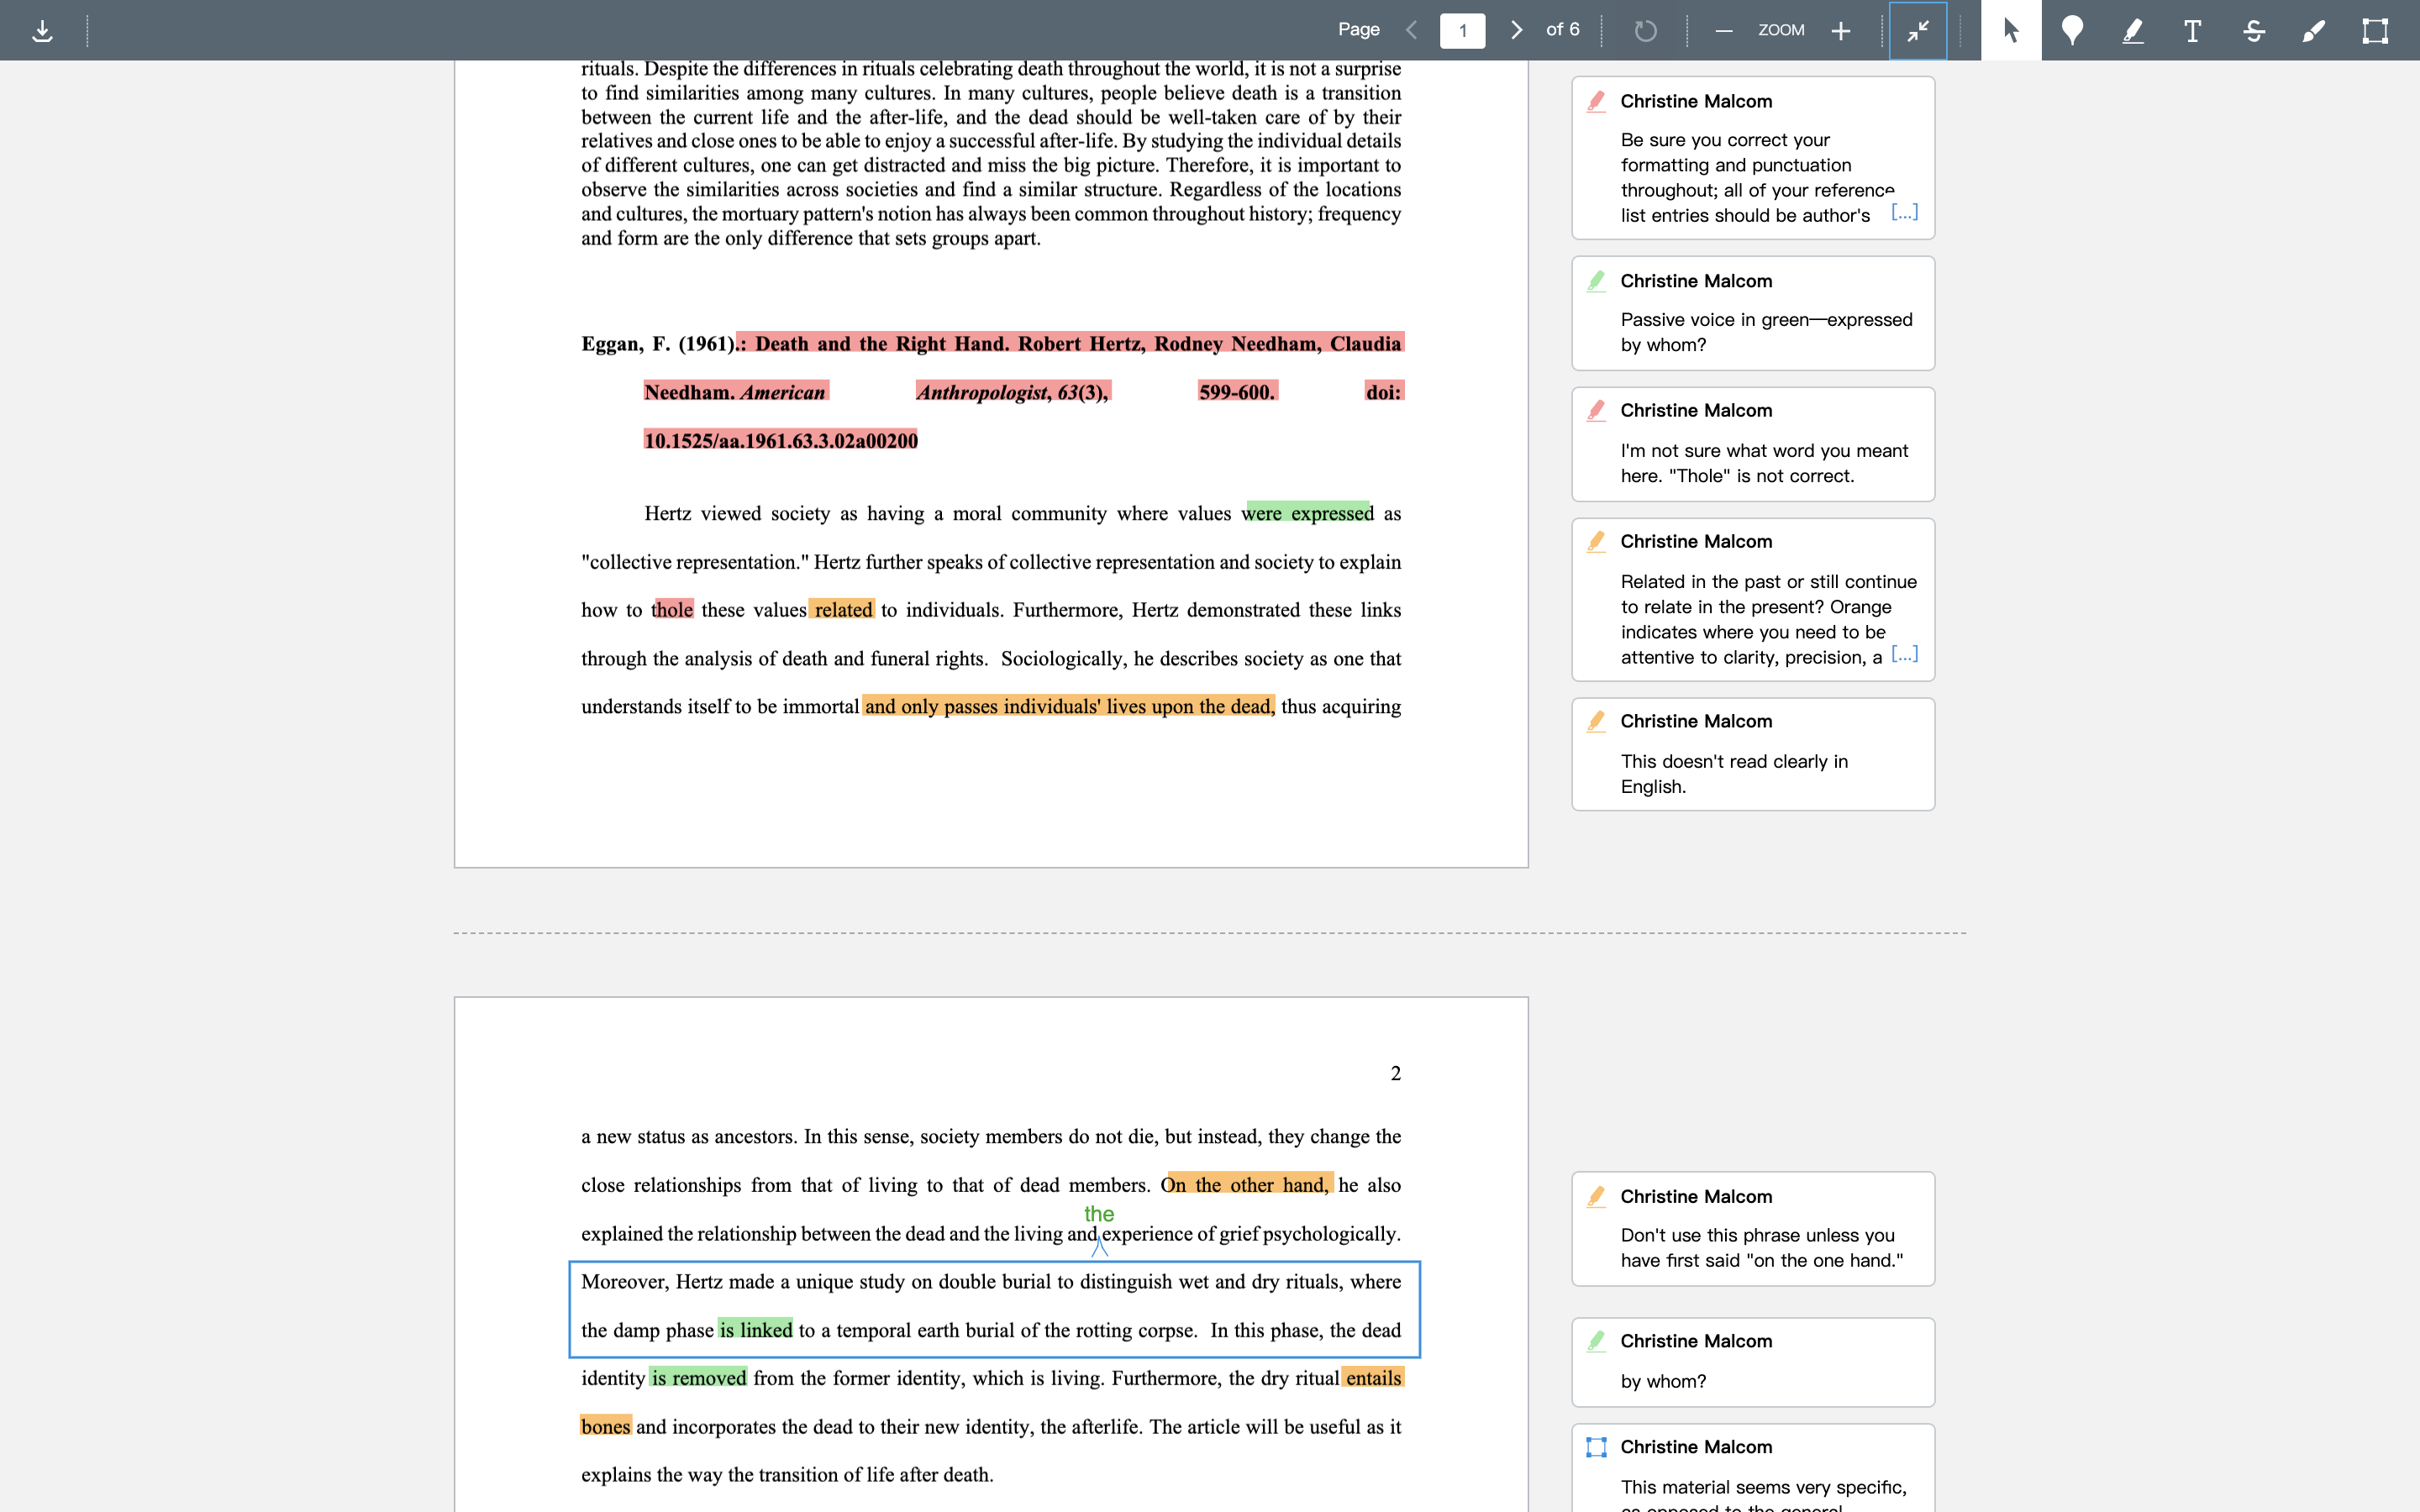Viewport: 2420px width, 1512px height.
Task: Select the area rectangle annotation tool
Action: pos(2375,31)
